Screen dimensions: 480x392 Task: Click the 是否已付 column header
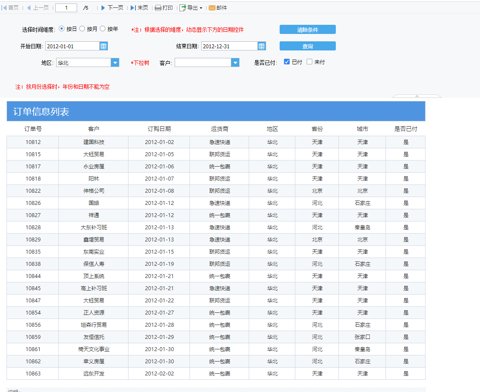tap(406, 129)
